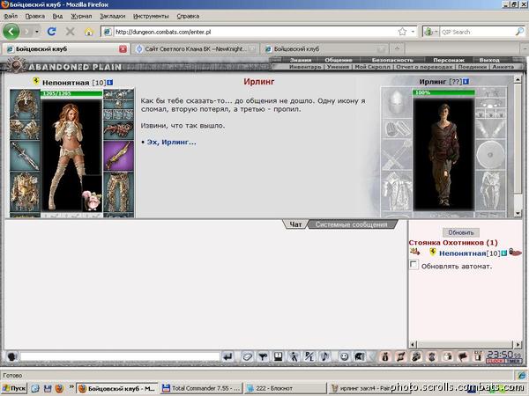Open the Home page icon
Image resolution: width=529 pixels, height=396 pixels.
(89, 32)
